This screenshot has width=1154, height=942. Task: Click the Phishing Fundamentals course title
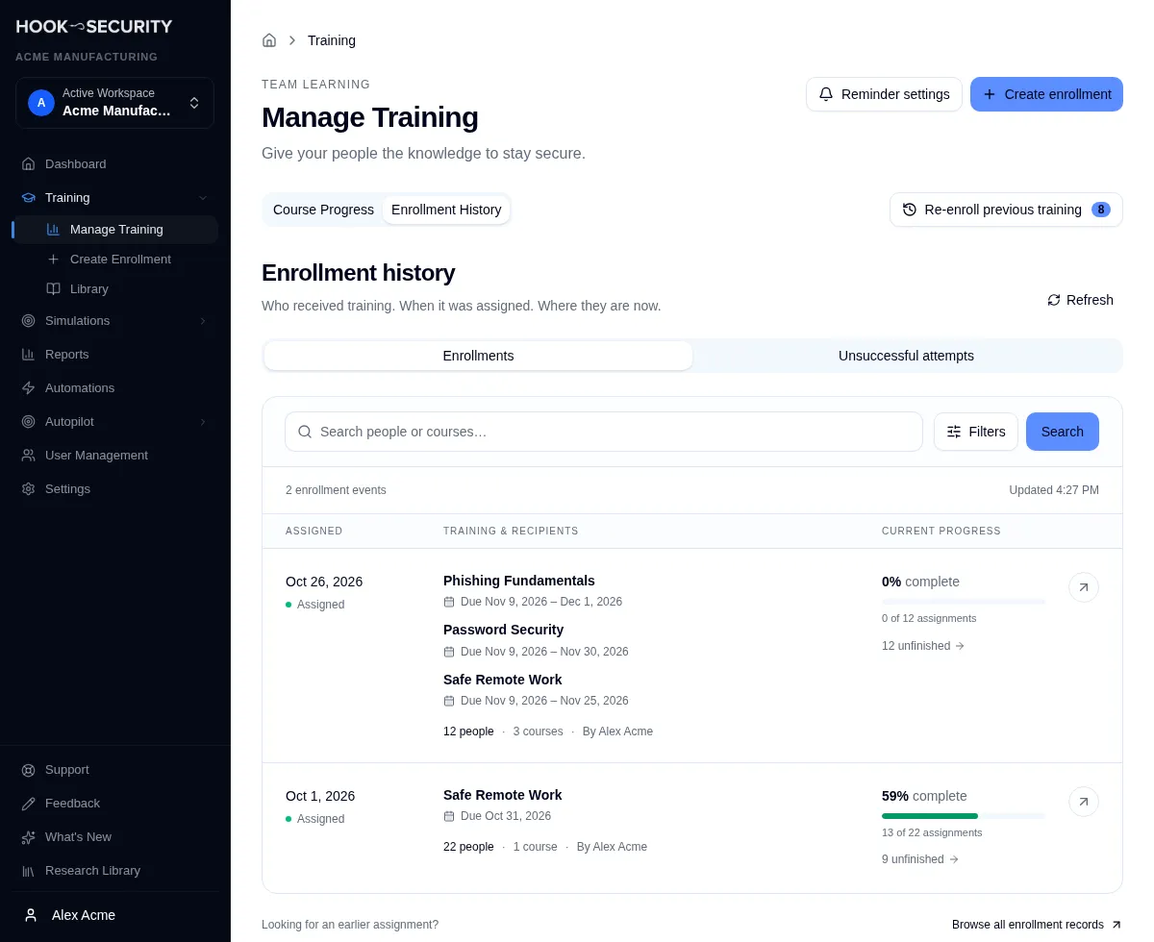[519, 581]
